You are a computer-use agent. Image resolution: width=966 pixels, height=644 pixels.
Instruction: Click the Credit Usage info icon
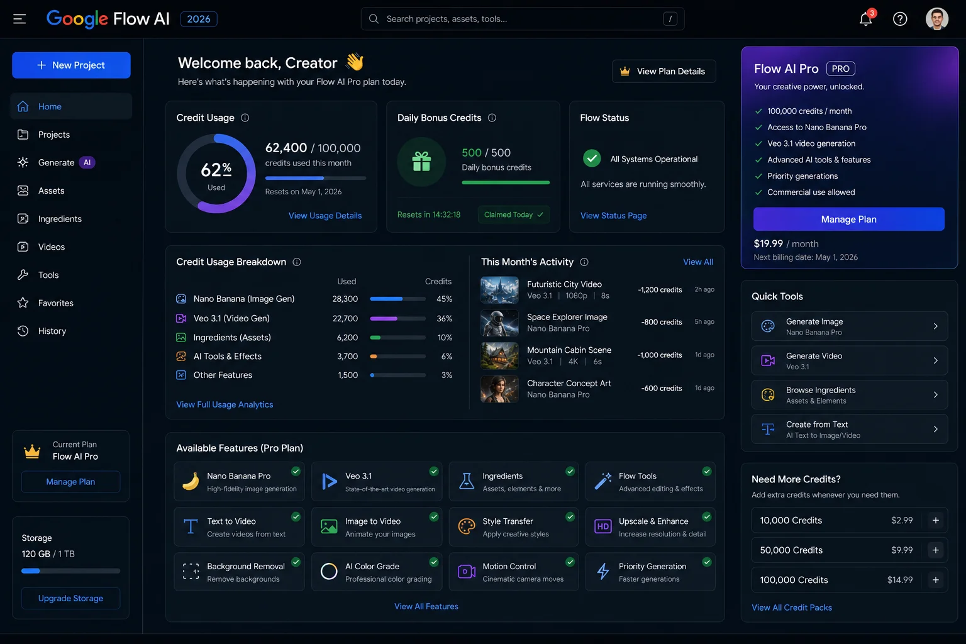click(x=245, y=118)
